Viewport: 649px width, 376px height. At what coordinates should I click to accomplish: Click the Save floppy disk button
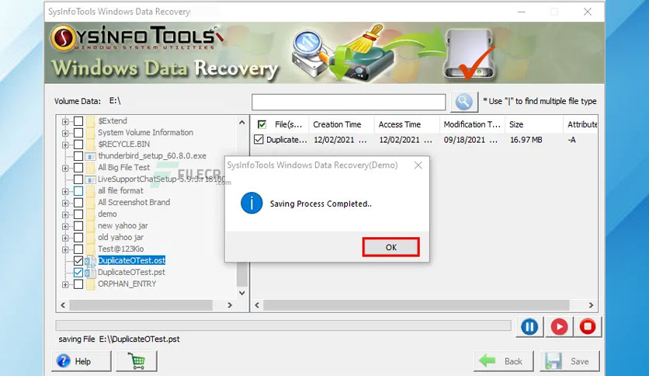tap(570, 361)
